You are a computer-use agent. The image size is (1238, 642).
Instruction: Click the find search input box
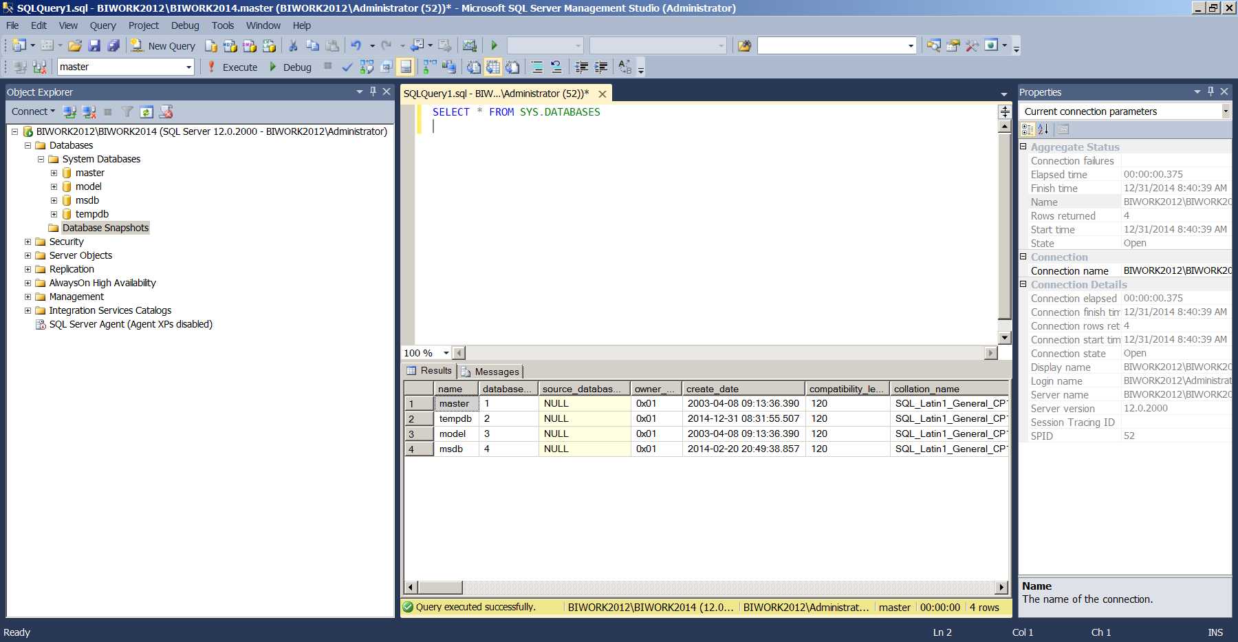(831, 45)
